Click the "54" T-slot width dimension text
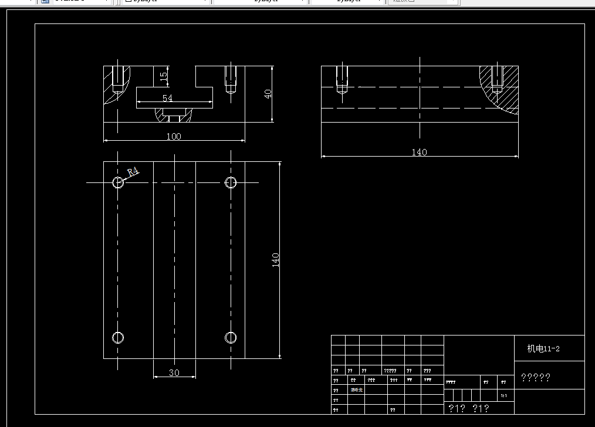The width and height of the screenshot is (595, 427). [x=167, y=98]
